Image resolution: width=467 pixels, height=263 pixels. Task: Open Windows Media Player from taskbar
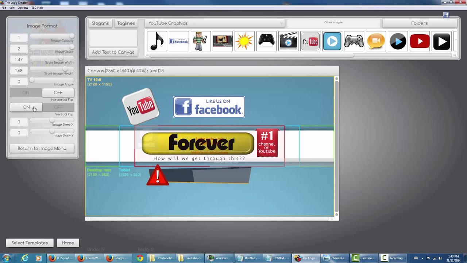click(x=38, y=258)
